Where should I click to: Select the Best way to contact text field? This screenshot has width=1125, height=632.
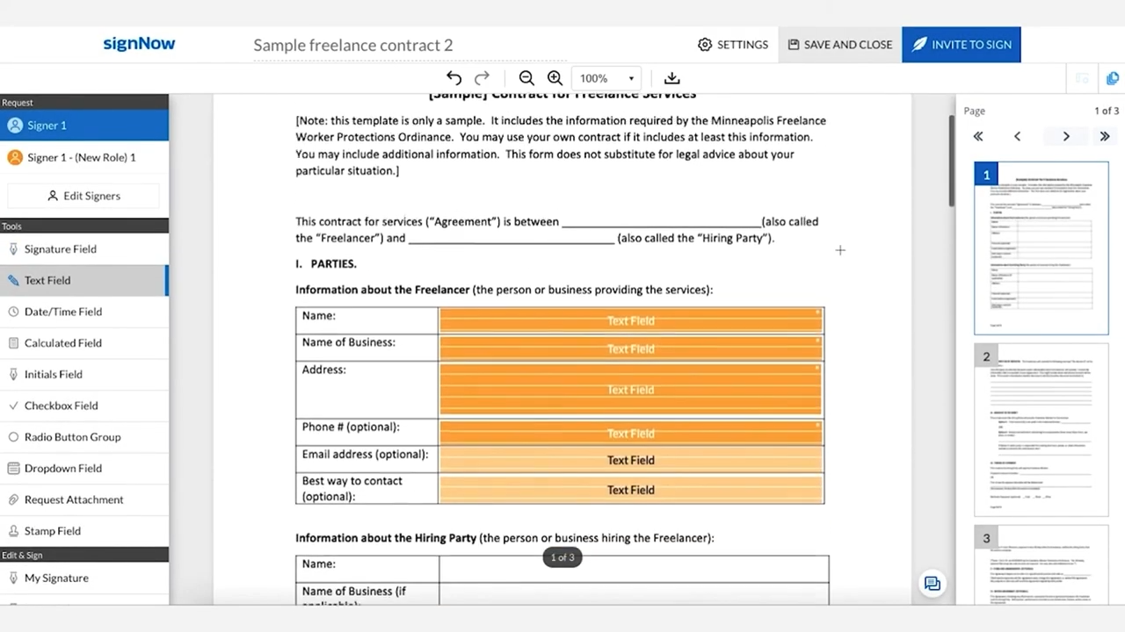(630, 490)
